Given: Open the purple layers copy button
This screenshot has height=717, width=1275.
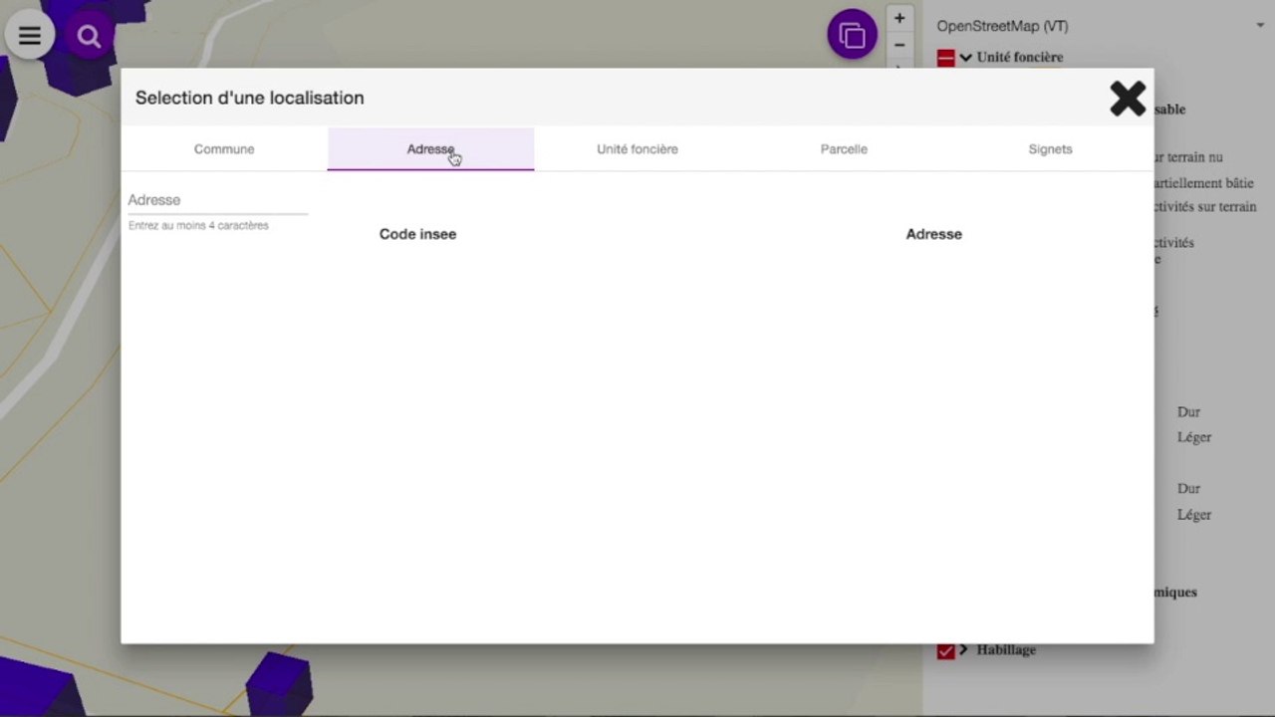Looking at the screenshot, I should click(853, 35).
